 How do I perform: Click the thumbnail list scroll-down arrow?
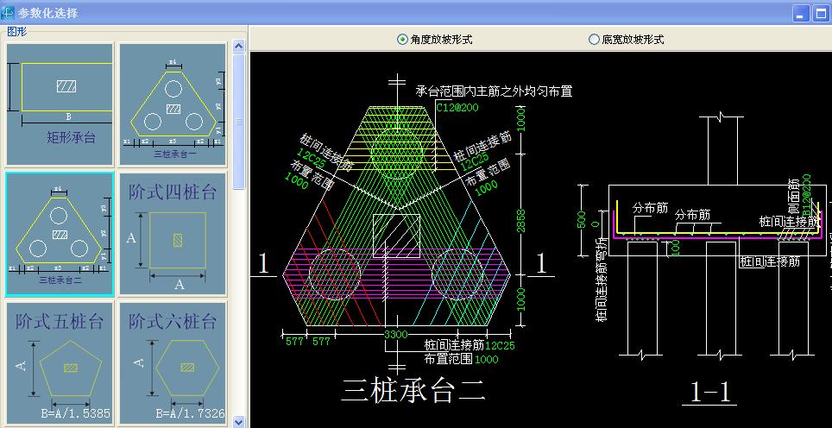pyautogui.click(x=239, y=421)
